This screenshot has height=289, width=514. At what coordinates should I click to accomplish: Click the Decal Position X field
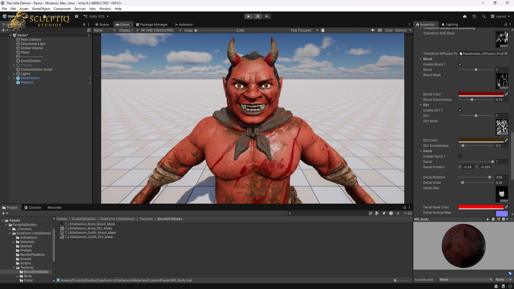point(468,167)
